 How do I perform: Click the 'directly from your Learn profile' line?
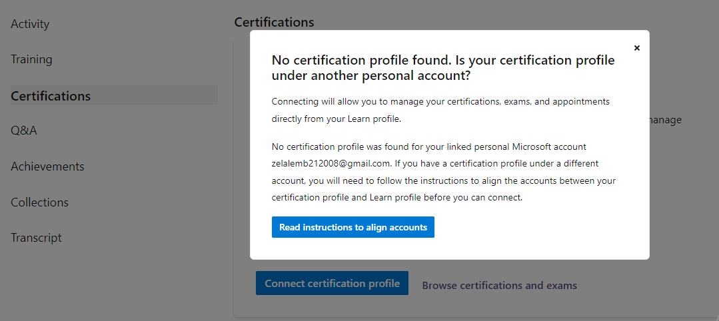(337, 119)
